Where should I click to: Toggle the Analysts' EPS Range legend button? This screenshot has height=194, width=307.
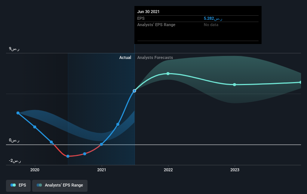coord(60,185)
